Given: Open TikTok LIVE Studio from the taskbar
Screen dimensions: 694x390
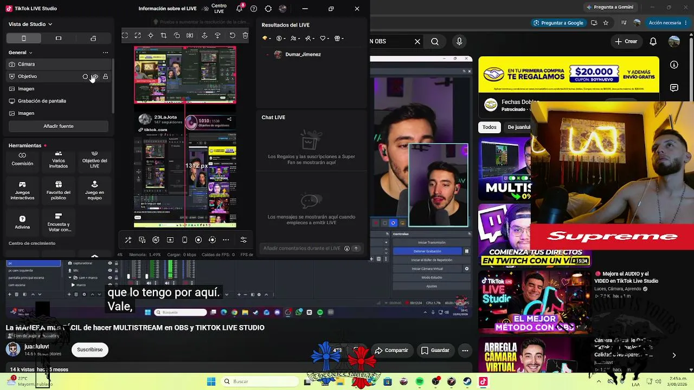Looking at the screenshot, I should coord(483,382).
